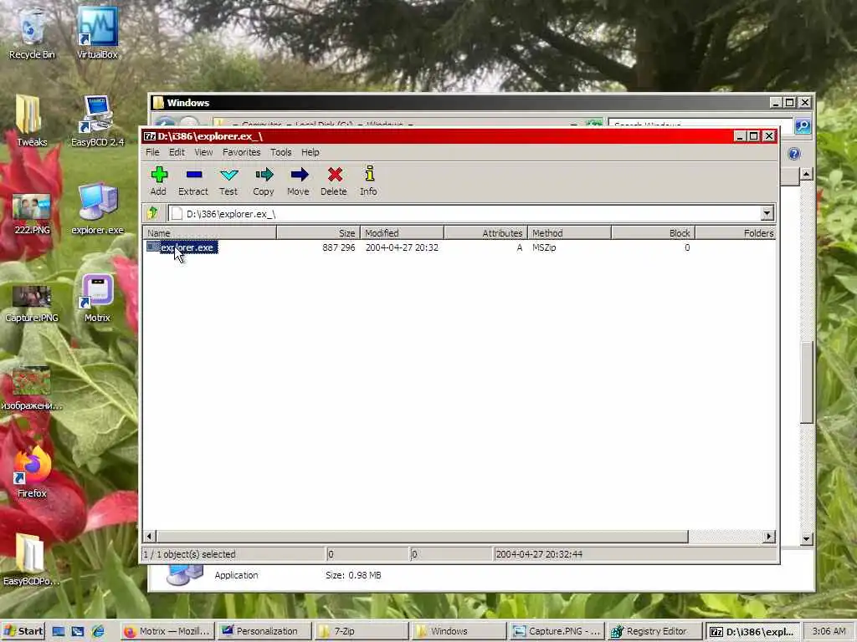Select the explorer.exe file in the archive list
Image resolution: width=857 pixels, height=642 pixels.
182,247
